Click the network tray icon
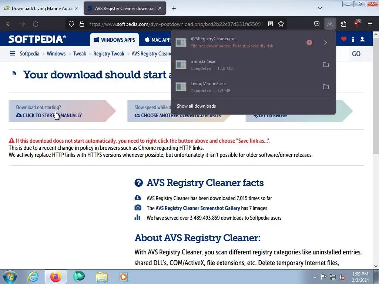Viewport: 379px width, 284px height. (333, 277)
